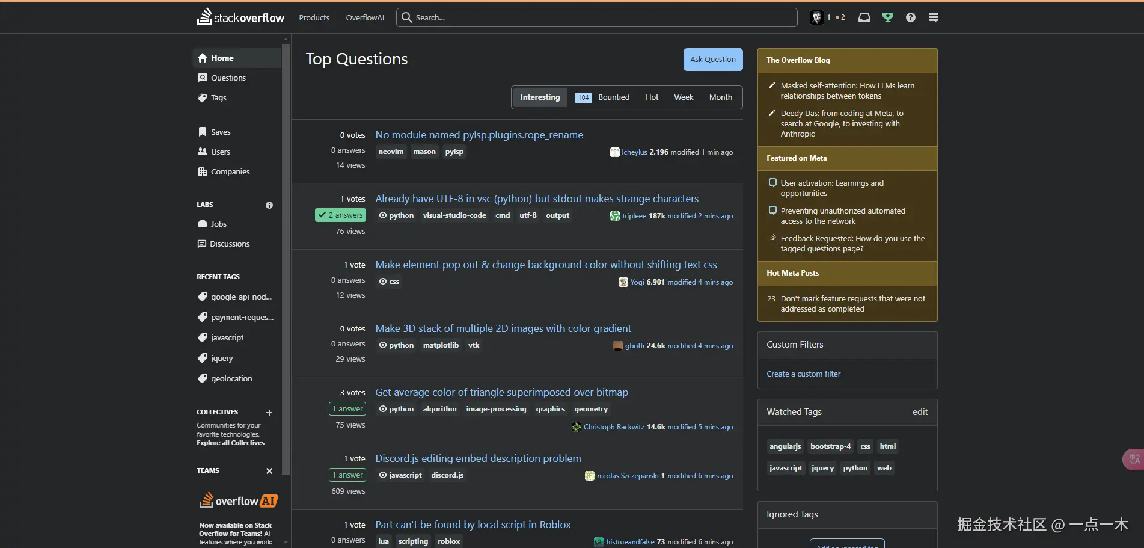The image size is (1144, 548).
Task: Open Tags using its sidebar icon
Action: pyautogui.click(x=203, y=97)
